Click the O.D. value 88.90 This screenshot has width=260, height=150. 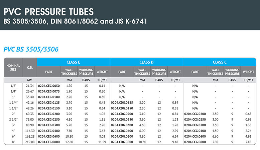[x=30, y=125]
